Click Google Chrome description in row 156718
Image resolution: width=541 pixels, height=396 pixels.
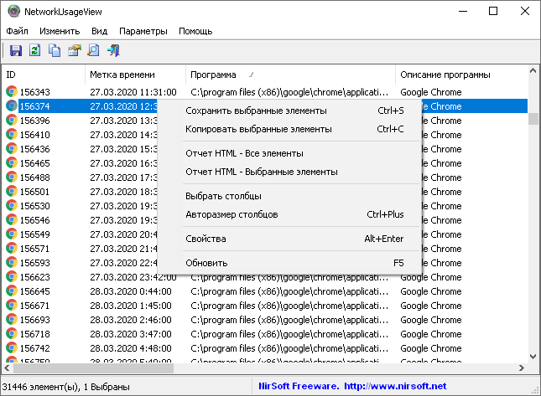coord(430,334)
